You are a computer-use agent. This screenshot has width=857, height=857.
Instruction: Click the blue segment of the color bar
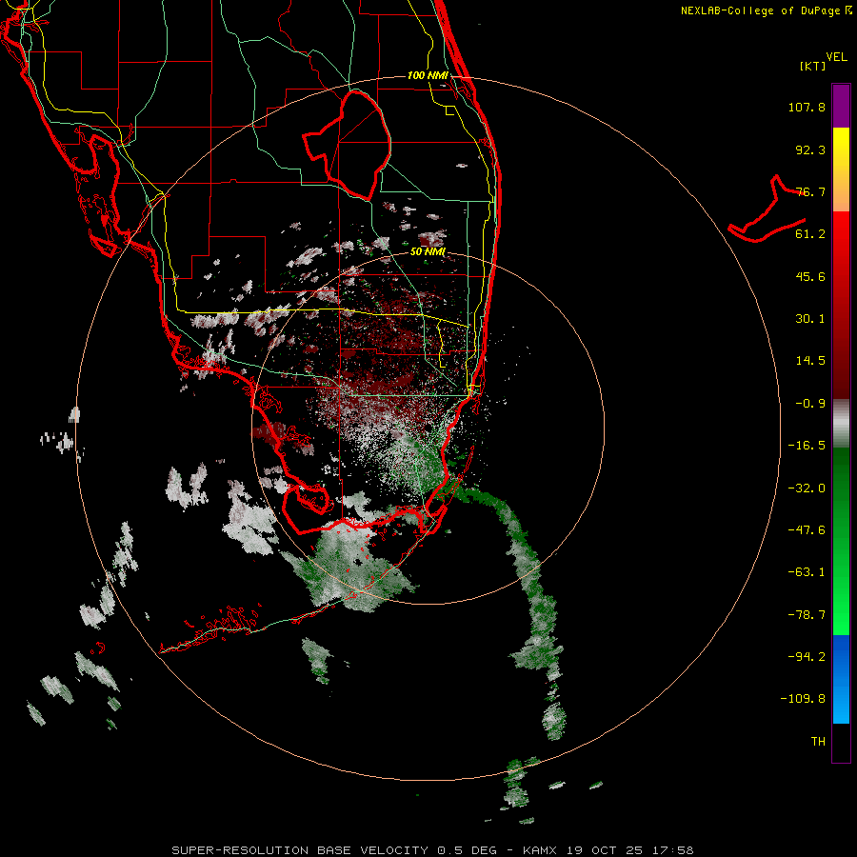(841, 679)
